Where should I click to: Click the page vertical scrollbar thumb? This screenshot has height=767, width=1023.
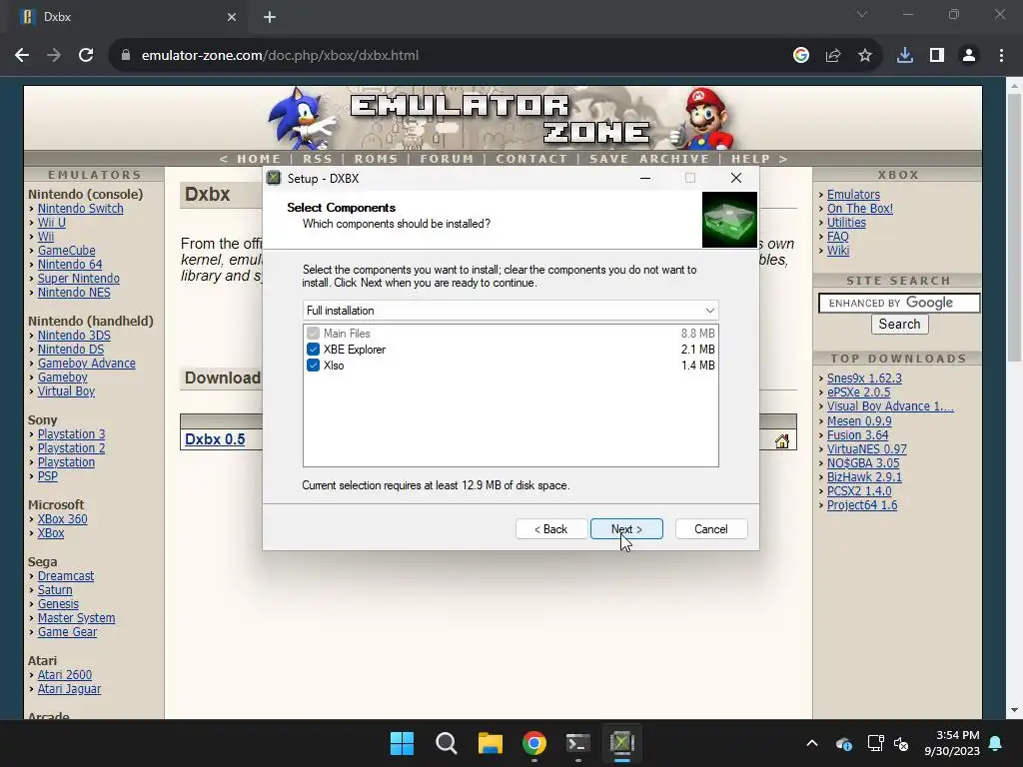pos(1014,227)
